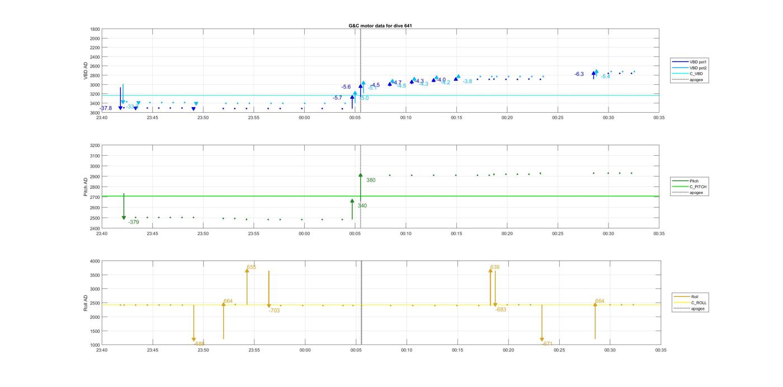Click the '-4.2' VBD data label
Viewport: 783px width, 387px height.
tap(446, 83)
